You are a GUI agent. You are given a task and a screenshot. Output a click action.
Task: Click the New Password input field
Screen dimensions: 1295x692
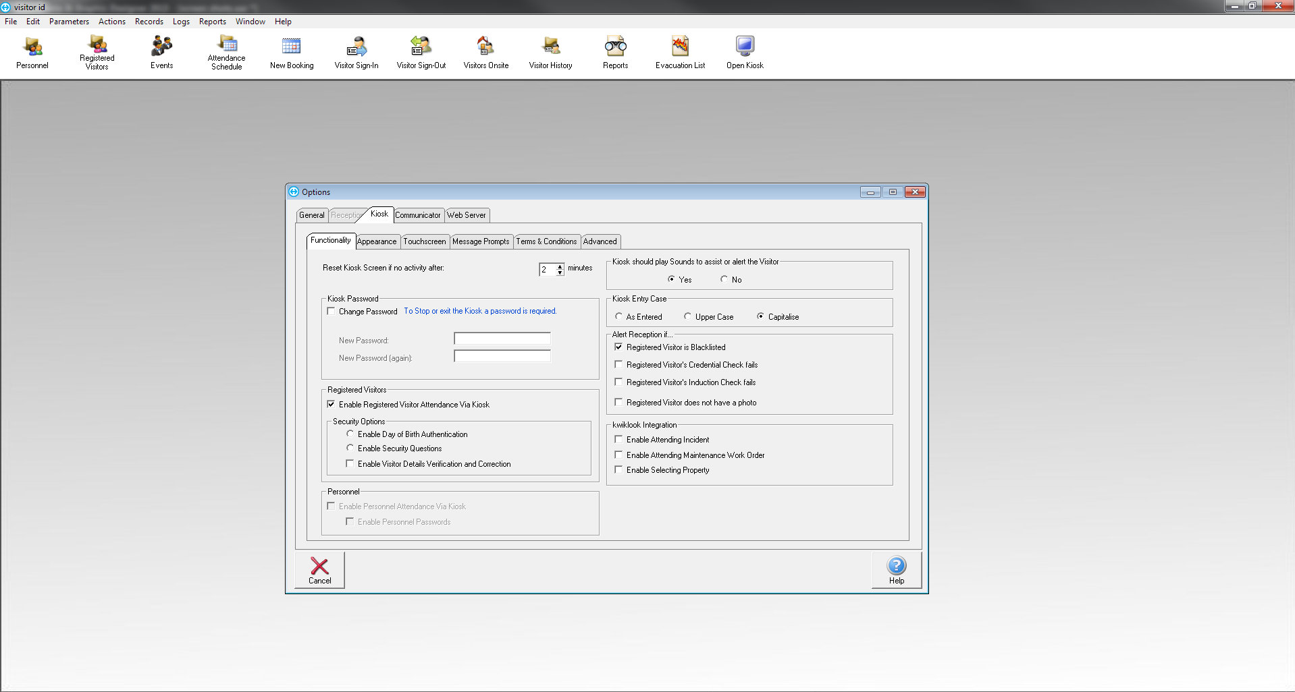pos(502,339)
